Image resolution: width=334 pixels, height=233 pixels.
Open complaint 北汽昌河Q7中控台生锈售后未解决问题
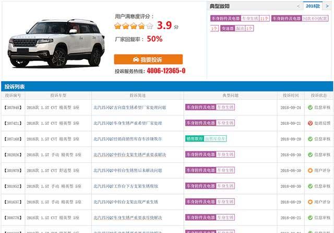click(x=128, y=171)
